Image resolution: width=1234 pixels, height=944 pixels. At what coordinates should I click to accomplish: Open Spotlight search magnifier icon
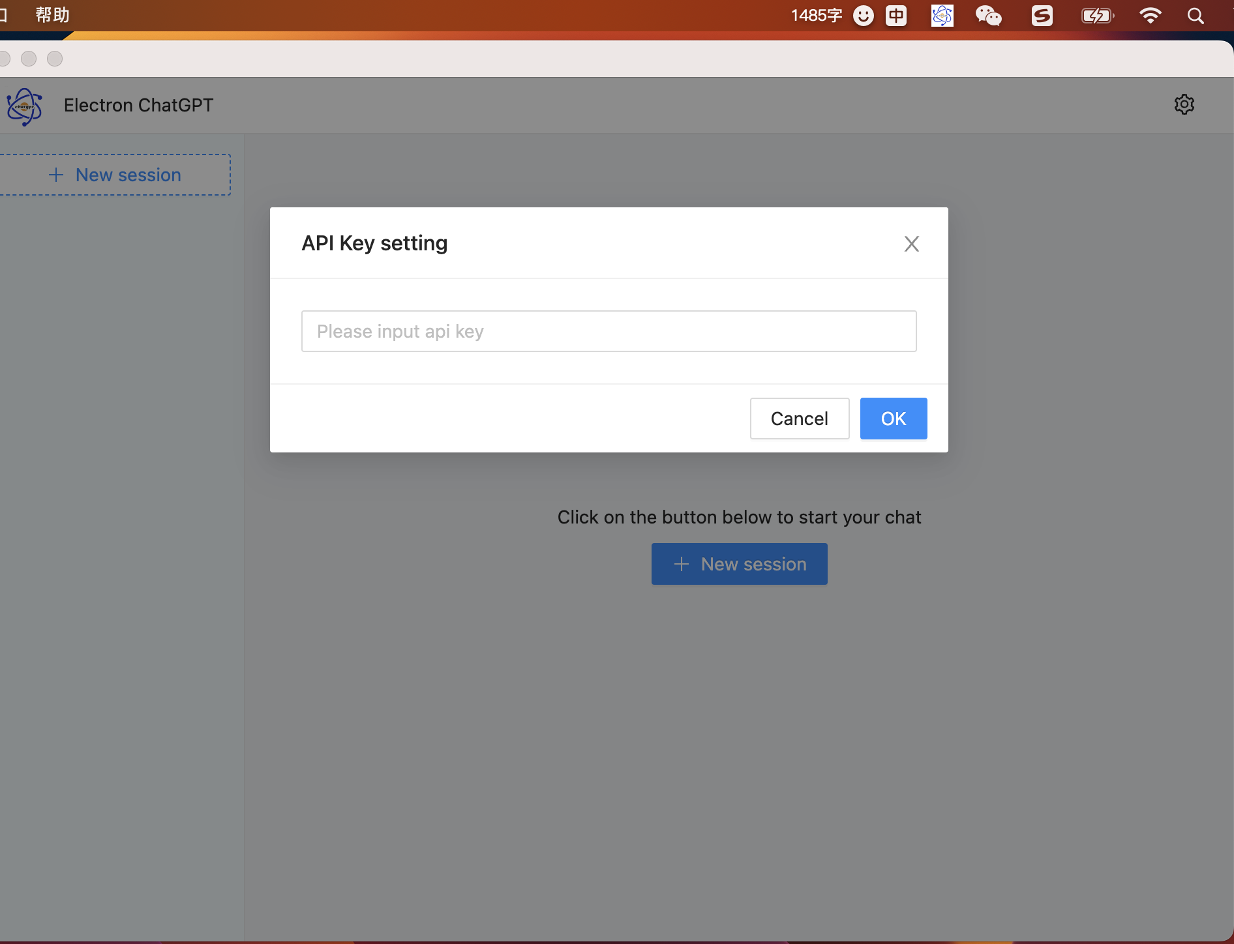coord(1195,16)
